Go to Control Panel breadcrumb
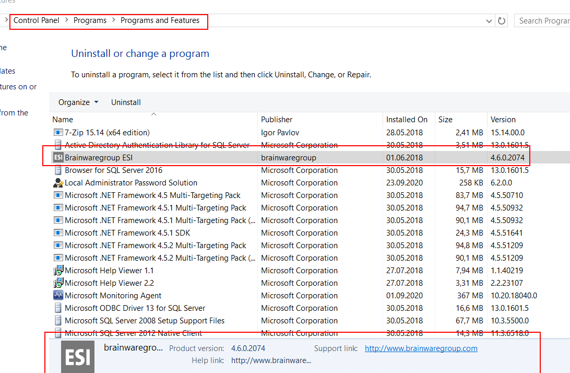The image size is (570, 373). (x=37, y=20)
